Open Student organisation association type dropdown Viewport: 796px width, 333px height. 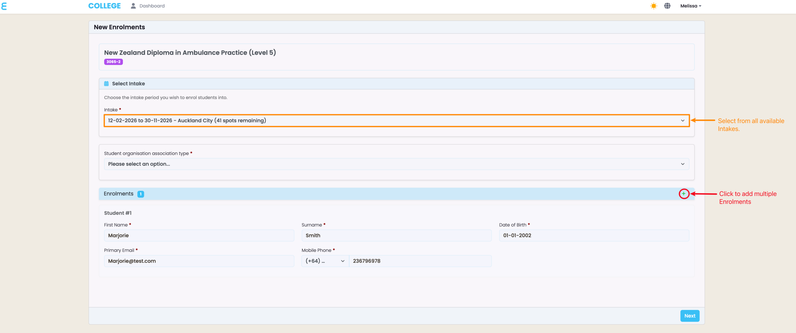tap(396, 164)
